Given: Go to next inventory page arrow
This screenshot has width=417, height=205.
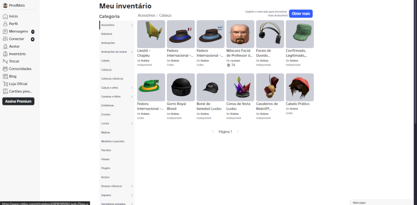Looking at the screenshot, I should point(238,131).
